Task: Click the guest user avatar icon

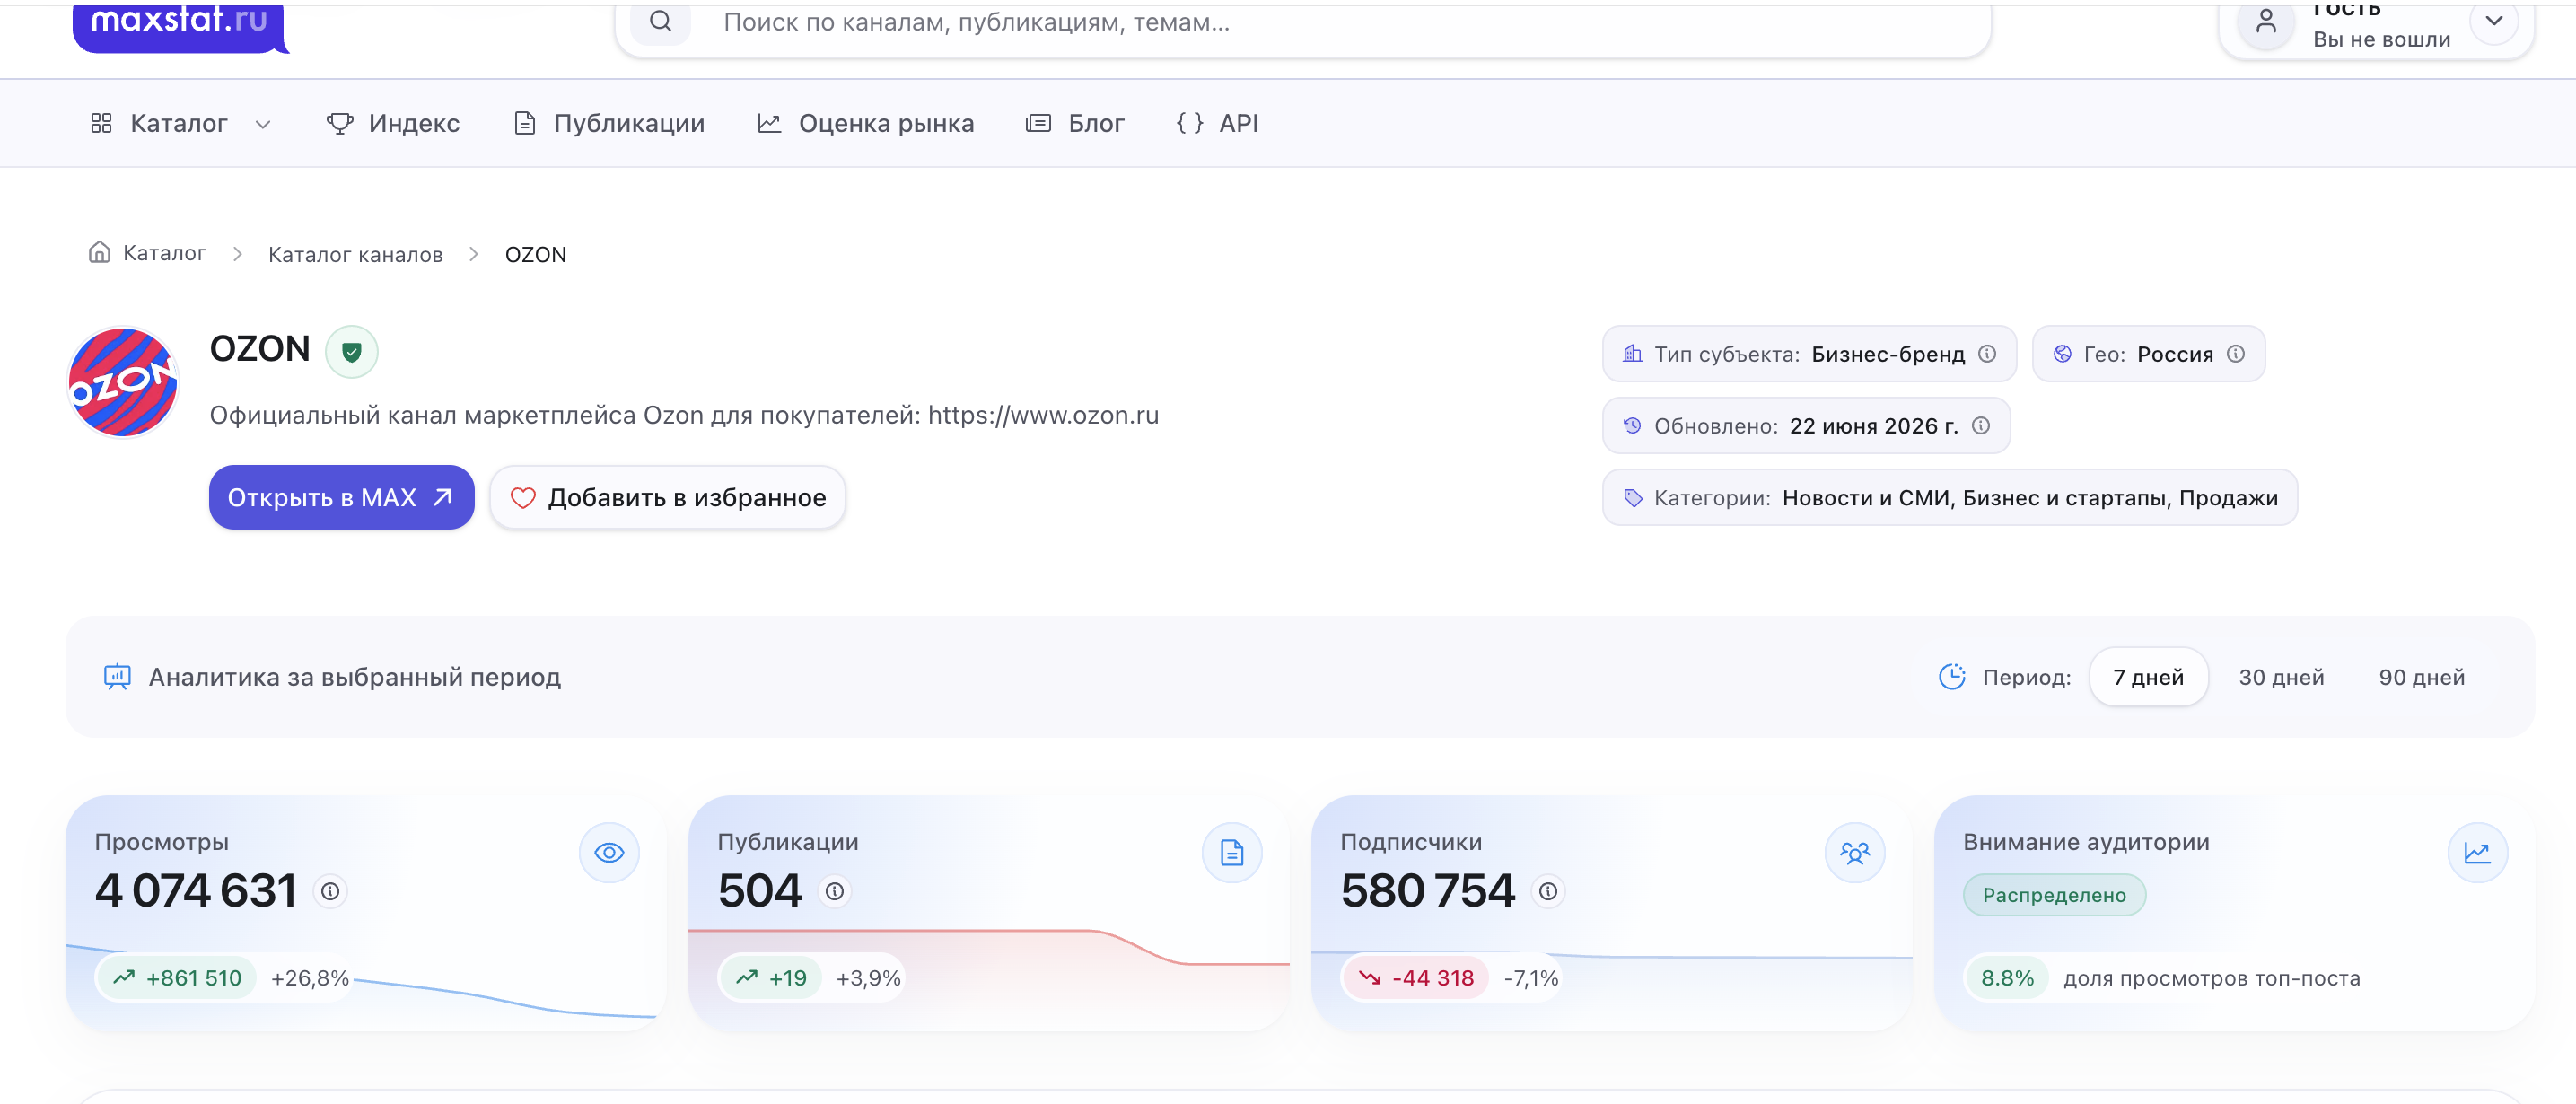Action: coord(2266,21)
